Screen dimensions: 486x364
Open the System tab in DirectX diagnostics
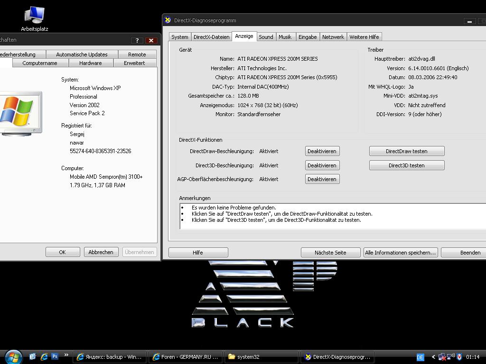click(180, 37)
